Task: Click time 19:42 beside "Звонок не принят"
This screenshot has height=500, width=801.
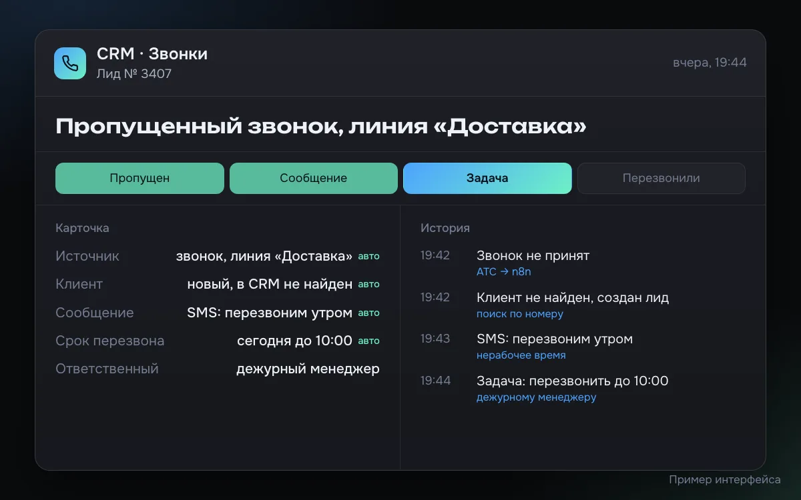Action: pyautogui.click(x=435, y=255)
